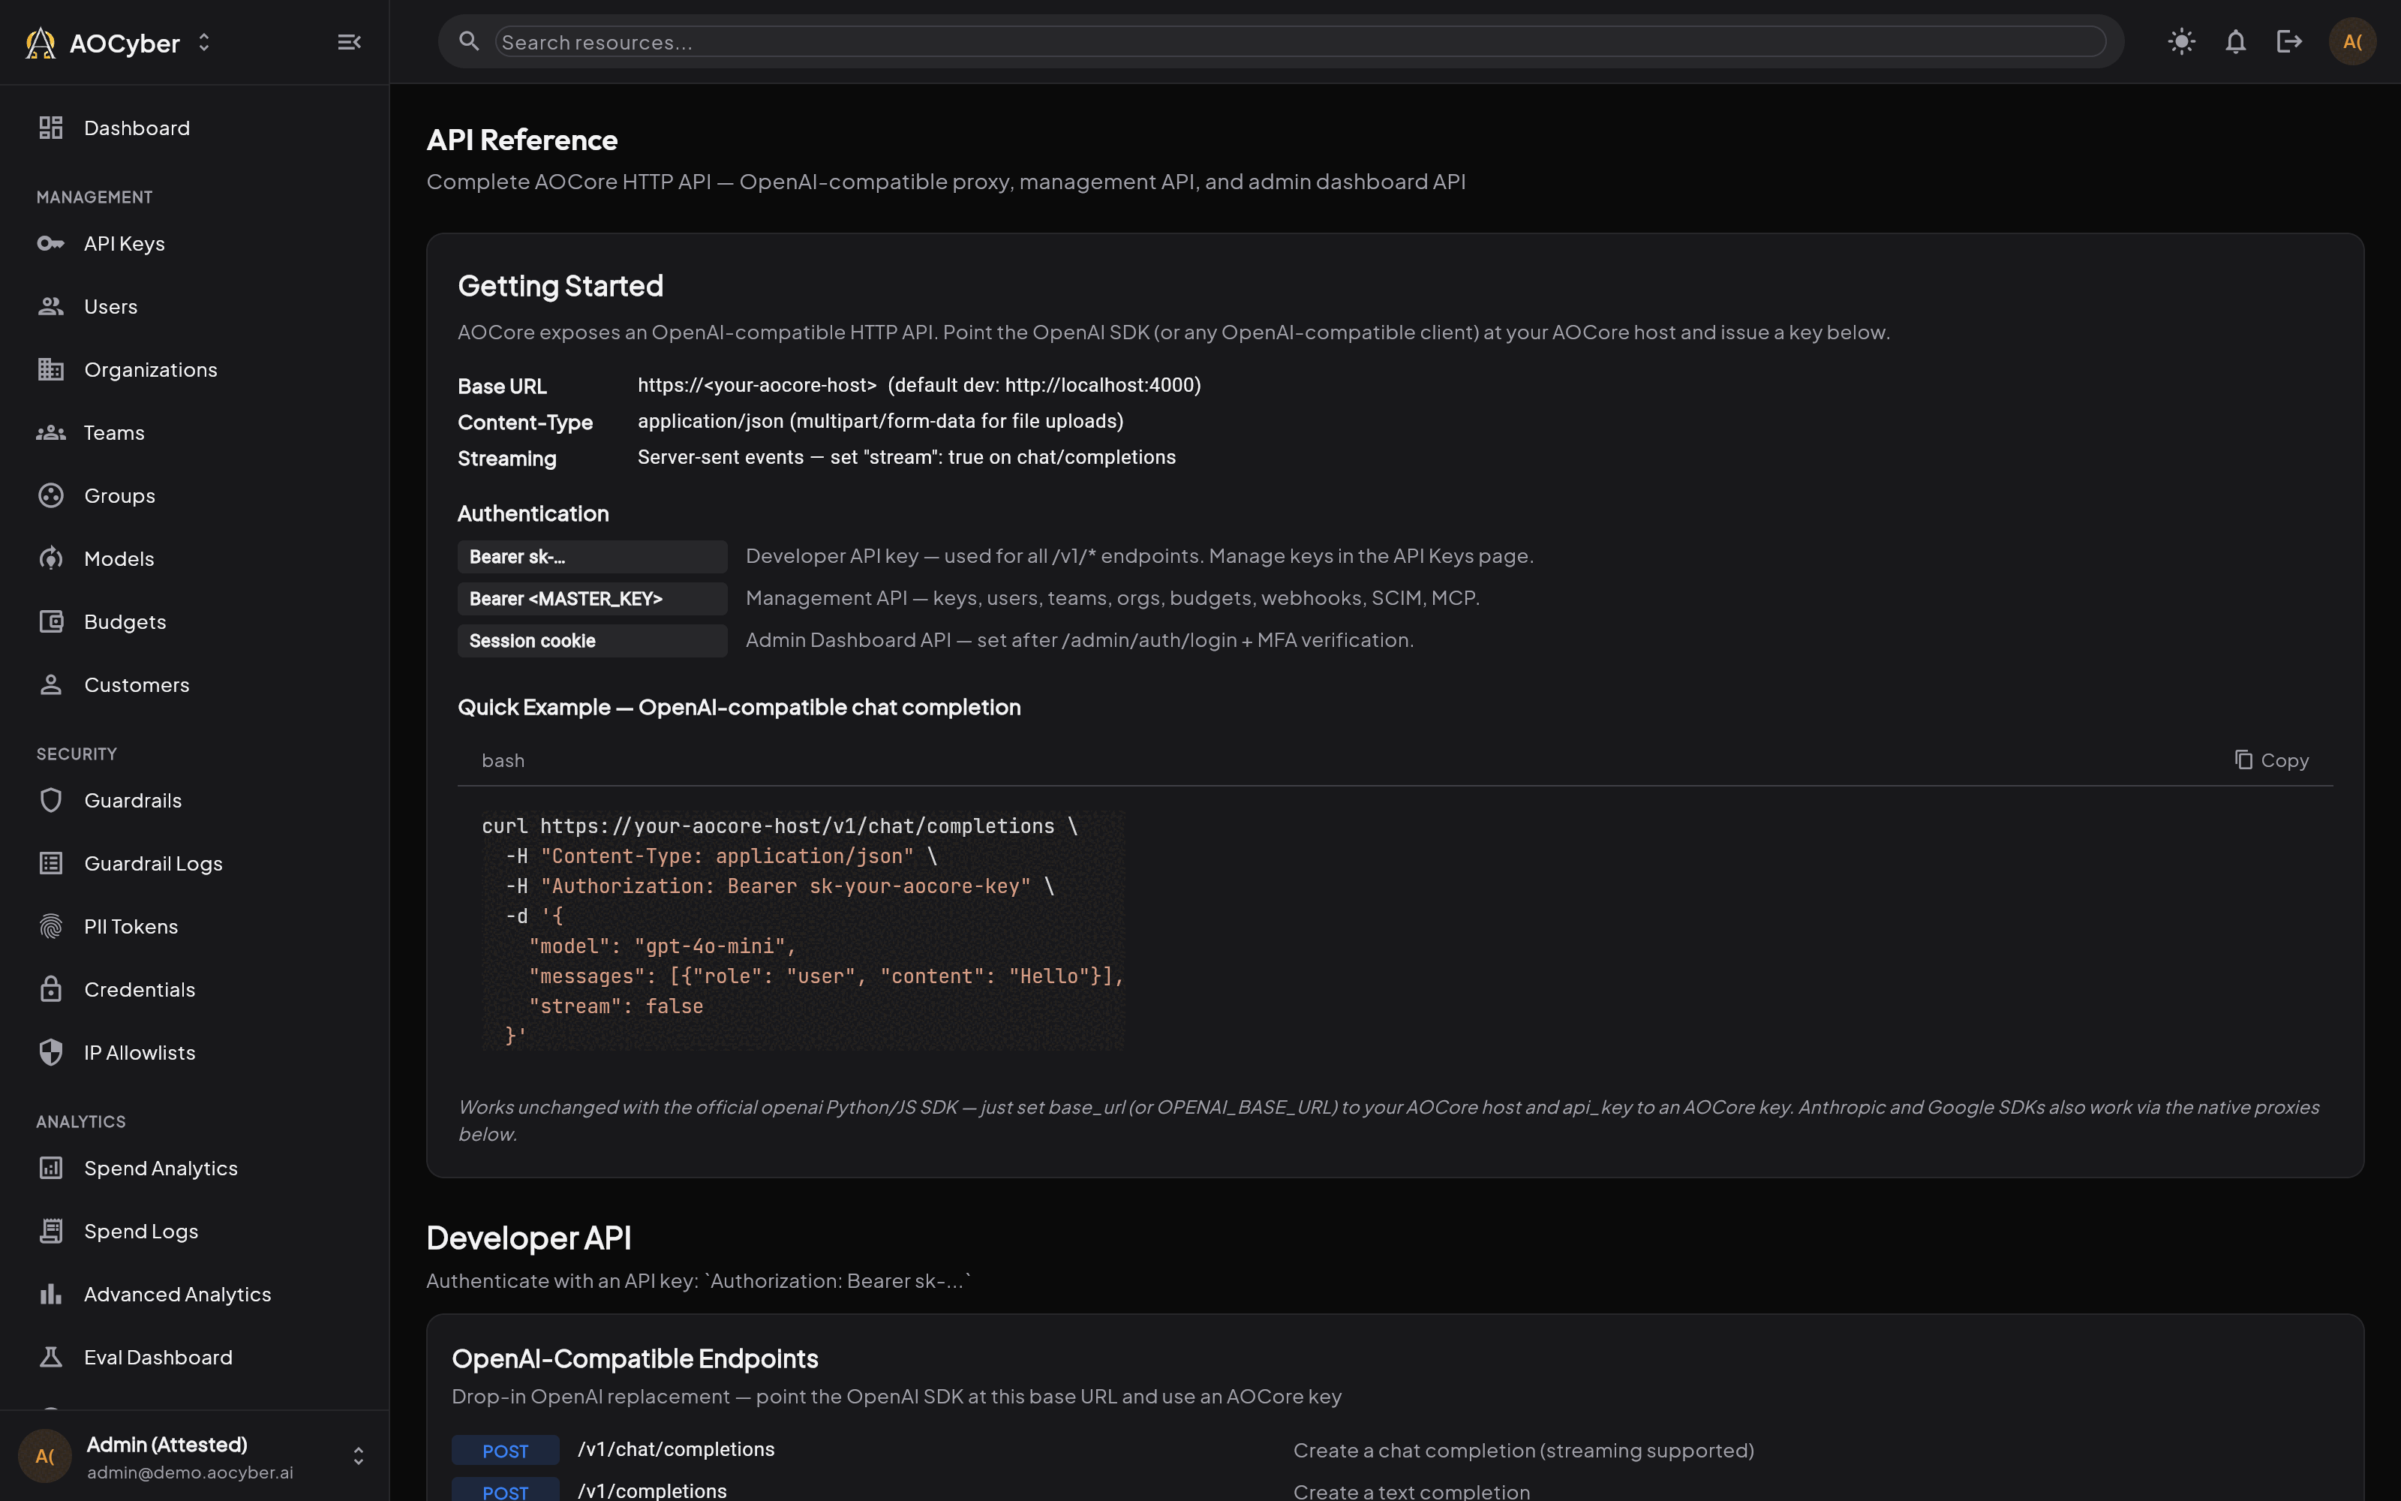Click the Bearer <MASTER_KEY> auth badge

tap(592, 599)
